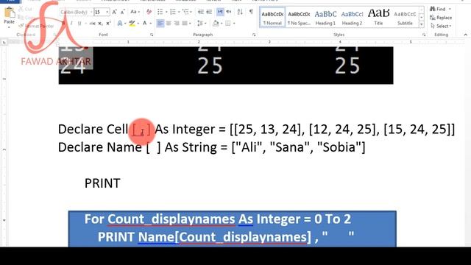Viewport: 471px width, 265px height.
Task: Decrease font size with Shrink Font
Action: pyautogui.click(x=122, y=12)
